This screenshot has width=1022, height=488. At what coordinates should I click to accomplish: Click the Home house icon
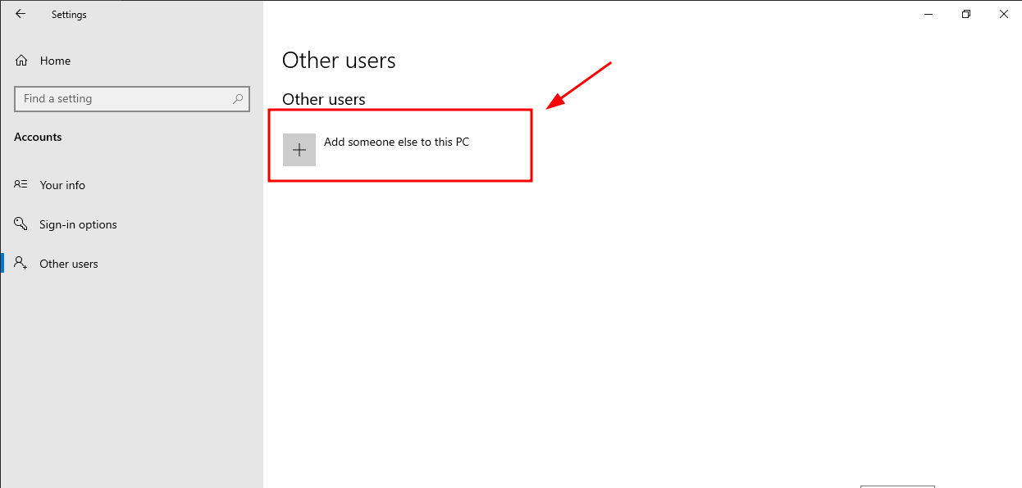pos(21,61)
